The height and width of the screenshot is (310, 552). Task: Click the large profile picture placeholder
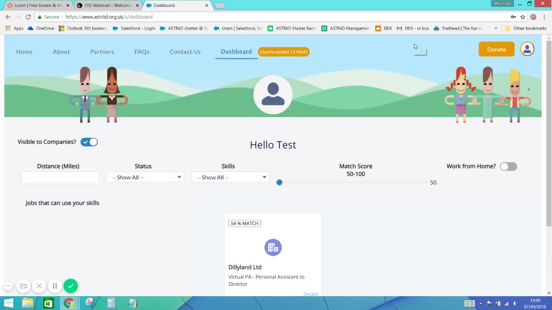[x=273, y=95]
